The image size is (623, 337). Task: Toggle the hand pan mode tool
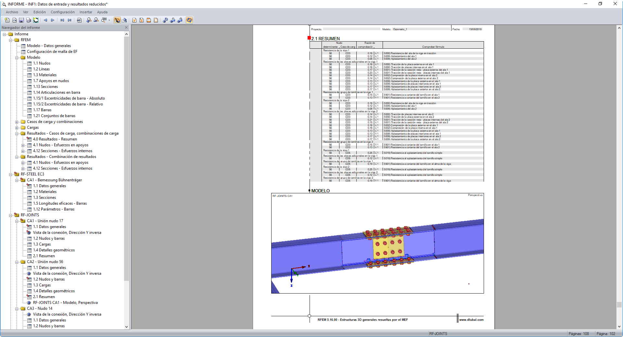pos(117,20)
